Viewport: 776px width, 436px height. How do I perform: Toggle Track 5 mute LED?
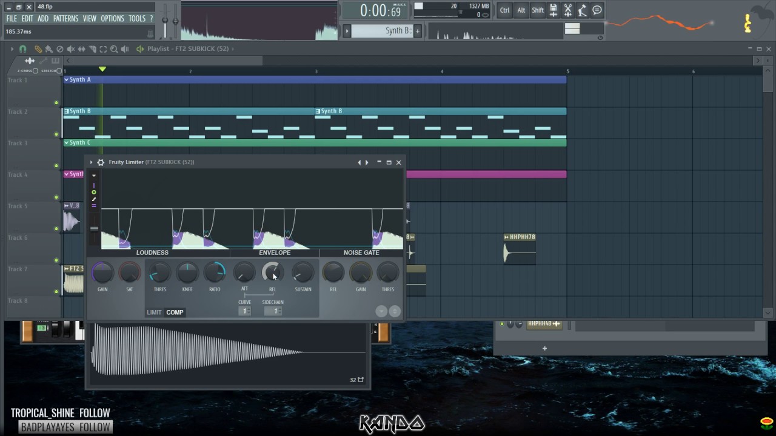(56, 229)
